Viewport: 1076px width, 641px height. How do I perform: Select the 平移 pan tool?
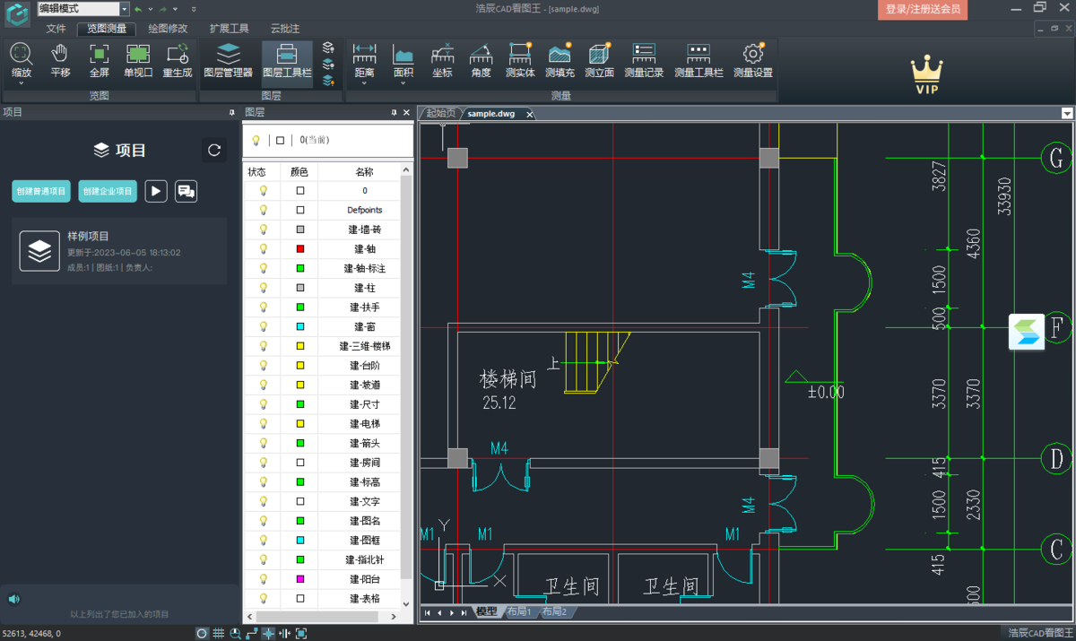click(60, 61)
